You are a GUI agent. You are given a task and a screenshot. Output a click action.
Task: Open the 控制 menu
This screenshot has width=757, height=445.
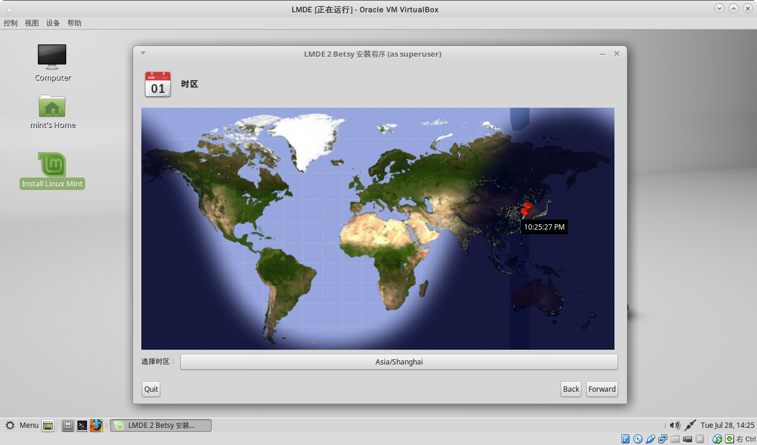coord(11,23)
